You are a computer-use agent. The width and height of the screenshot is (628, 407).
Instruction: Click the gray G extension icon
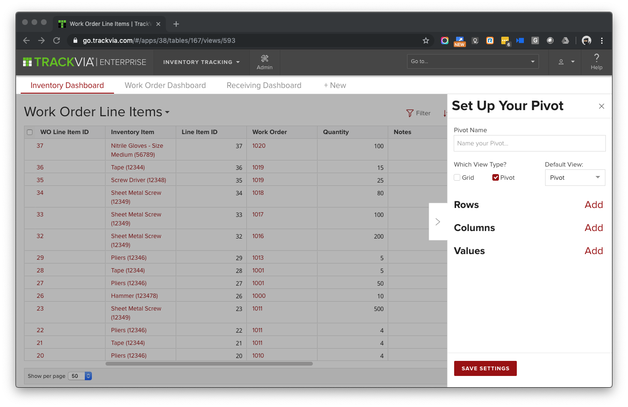pyautogui.click(x=535, y=41)
